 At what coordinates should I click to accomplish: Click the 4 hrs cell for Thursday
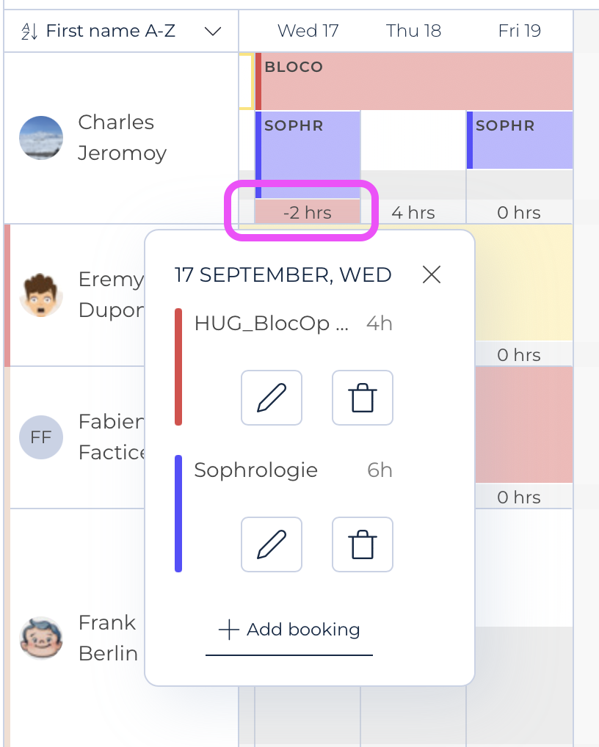tap(413, 213)
